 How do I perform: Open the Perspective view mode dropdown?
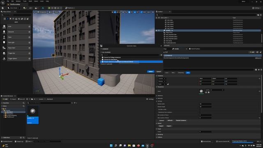click(x=42, y=12)
